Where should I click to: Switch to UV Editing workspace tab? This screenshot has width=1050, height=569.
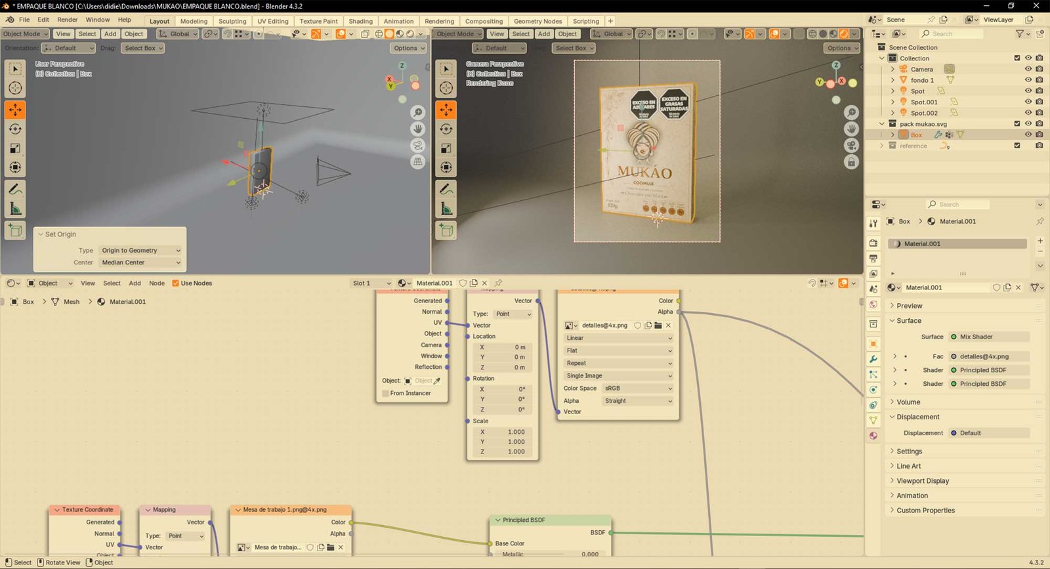[272, 21]
